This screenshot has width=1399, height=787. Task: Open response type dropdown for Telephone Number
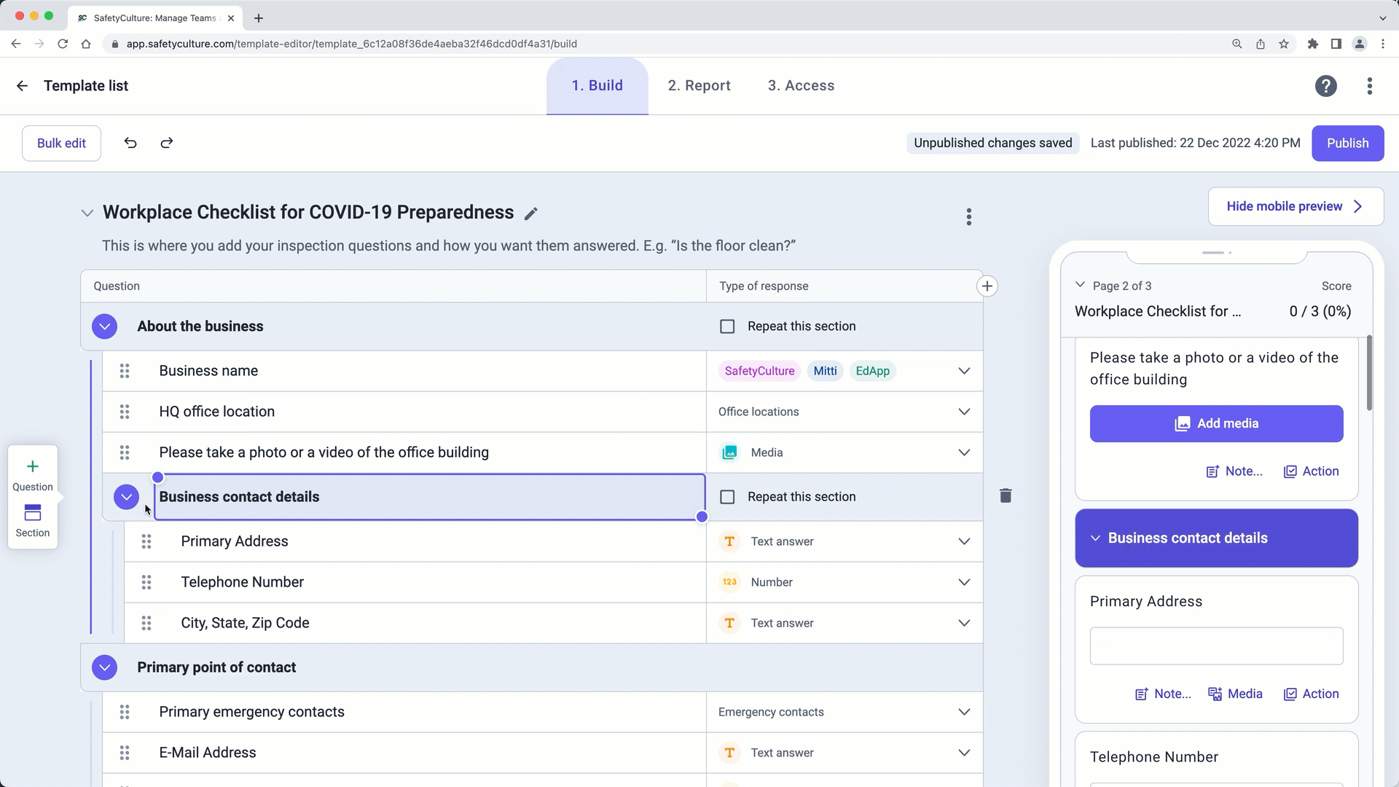(964, 582)
